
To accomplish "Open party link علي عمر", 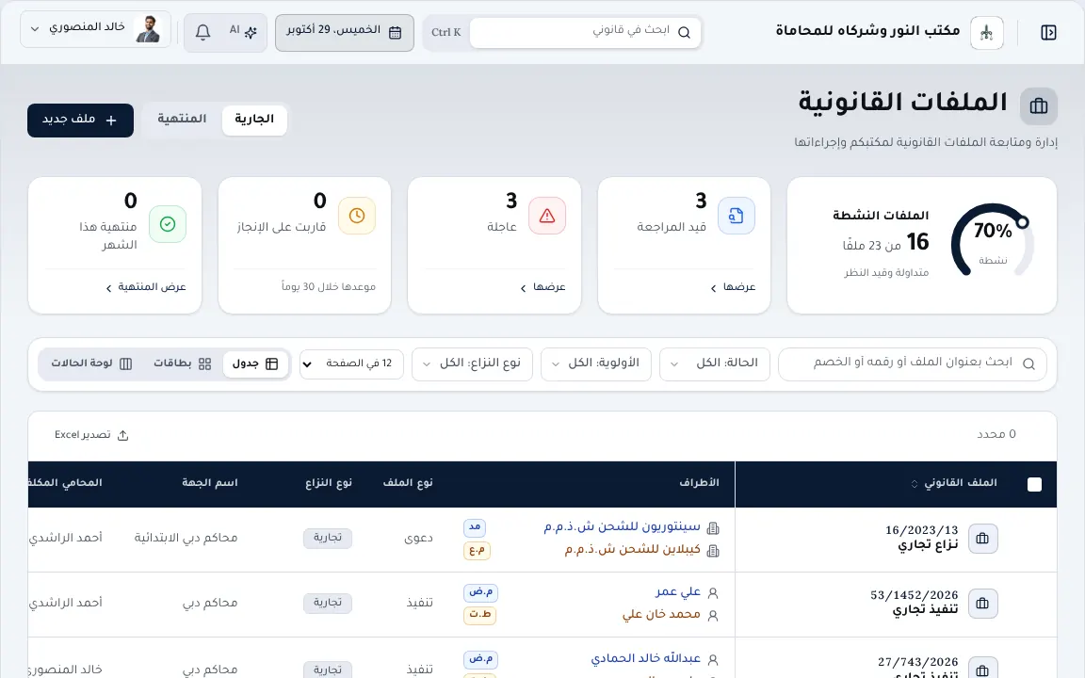I will 678,592.
